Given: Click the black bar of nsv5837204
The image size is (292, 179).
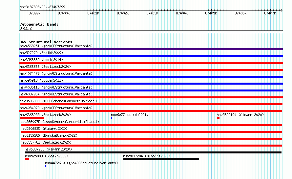Looking at the screenshot, I should (x=161, y=159).
